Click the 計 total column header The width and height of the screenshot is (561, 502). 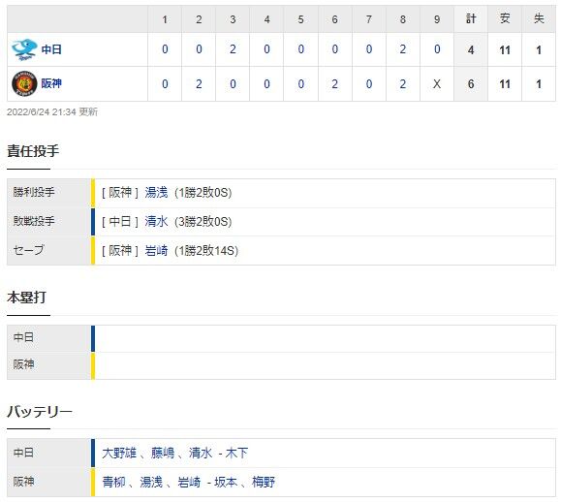point(471,19)
